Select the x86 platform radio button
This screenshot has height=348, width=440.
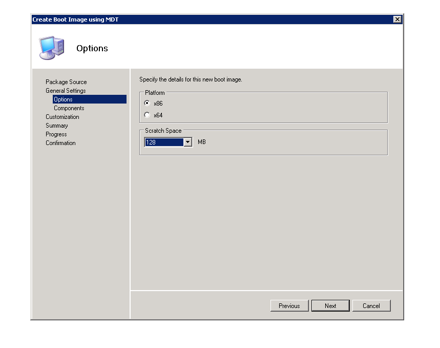pyautogui.click(x=148, y=103)
